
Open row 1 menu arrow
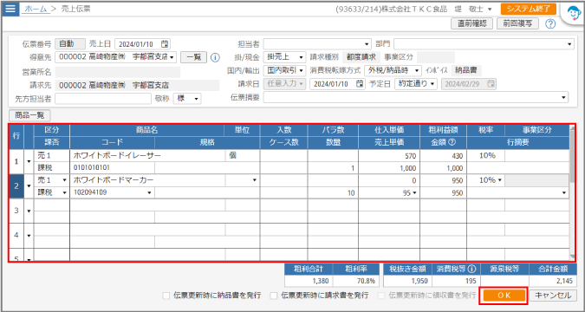pos(29,161)
